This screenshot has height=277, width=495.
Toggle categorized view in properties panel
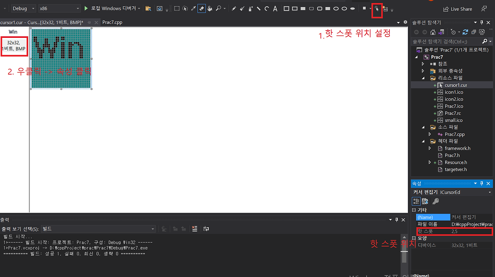point(416,201)
